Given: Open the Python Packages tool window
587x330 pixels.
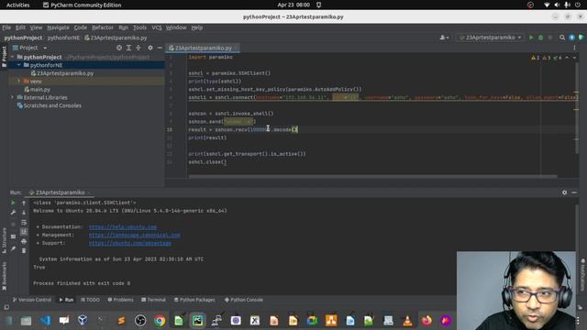Looking at the screenshot, I should (x=194, y=300).
